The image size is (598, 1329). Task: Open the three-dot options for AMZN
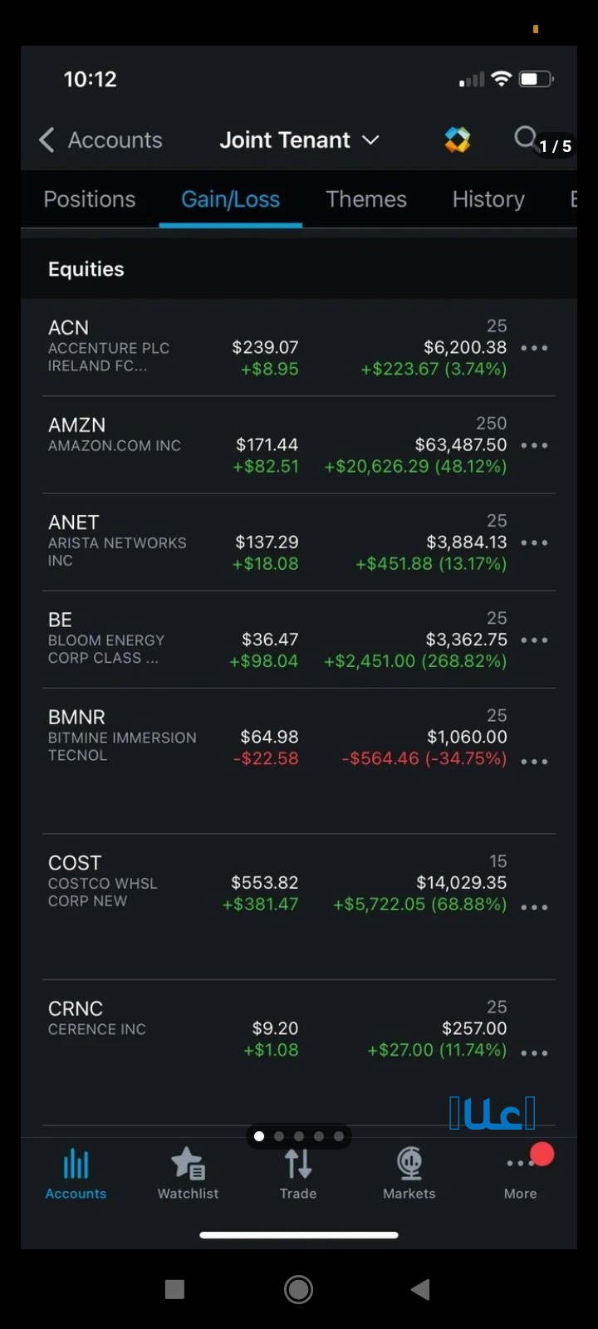(x=534, y=445)
